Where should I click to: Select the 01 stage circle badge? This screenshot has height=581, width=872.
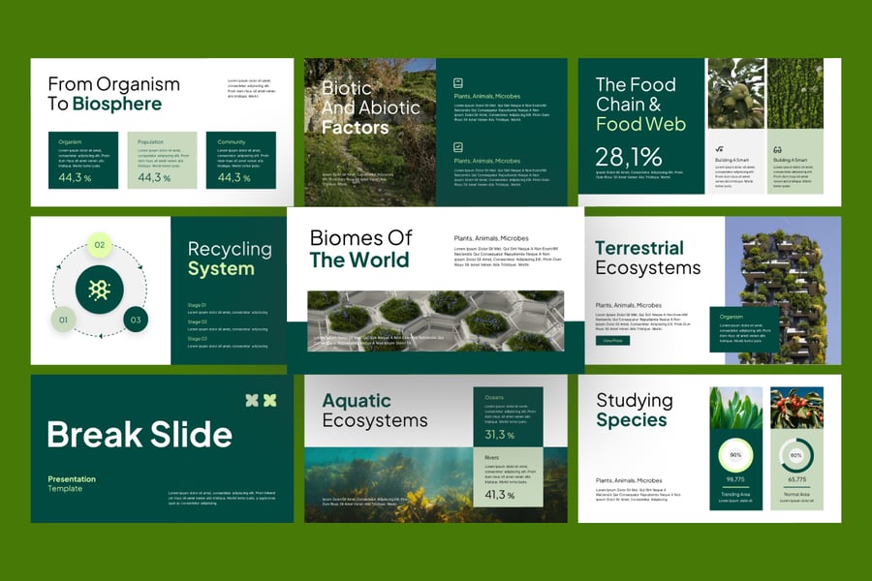coord(63,319)
